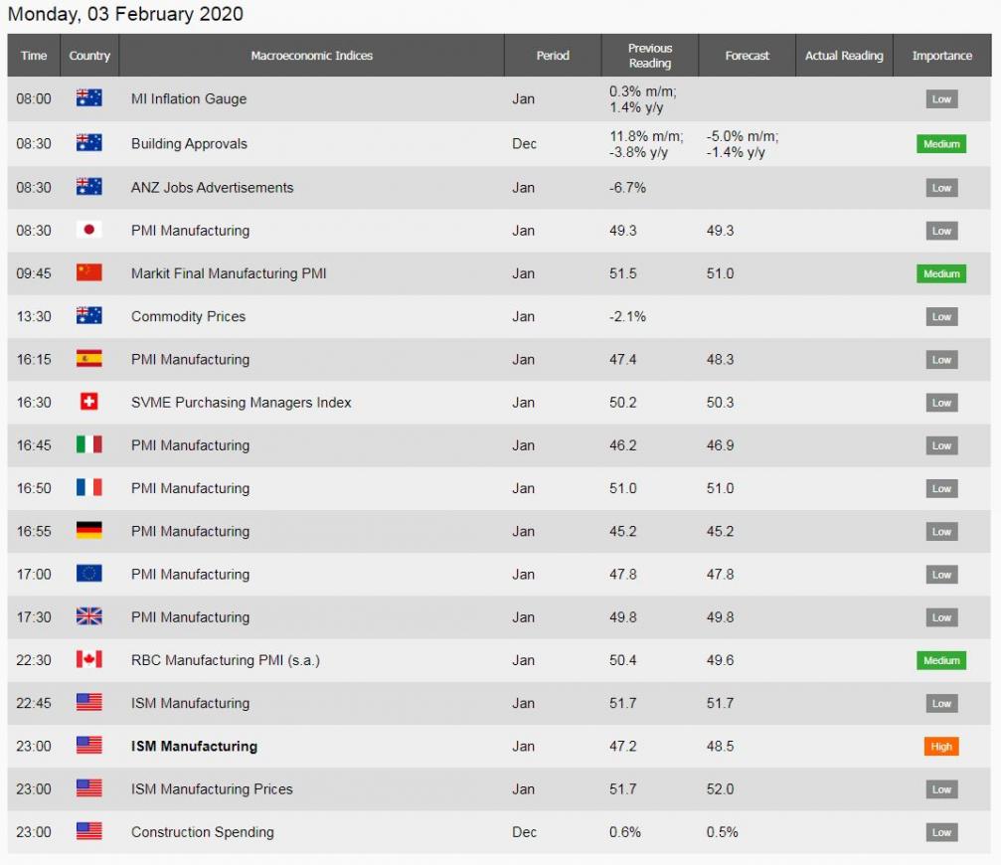
Task: Click the Italy flag icon
Action: click(88, 445)
